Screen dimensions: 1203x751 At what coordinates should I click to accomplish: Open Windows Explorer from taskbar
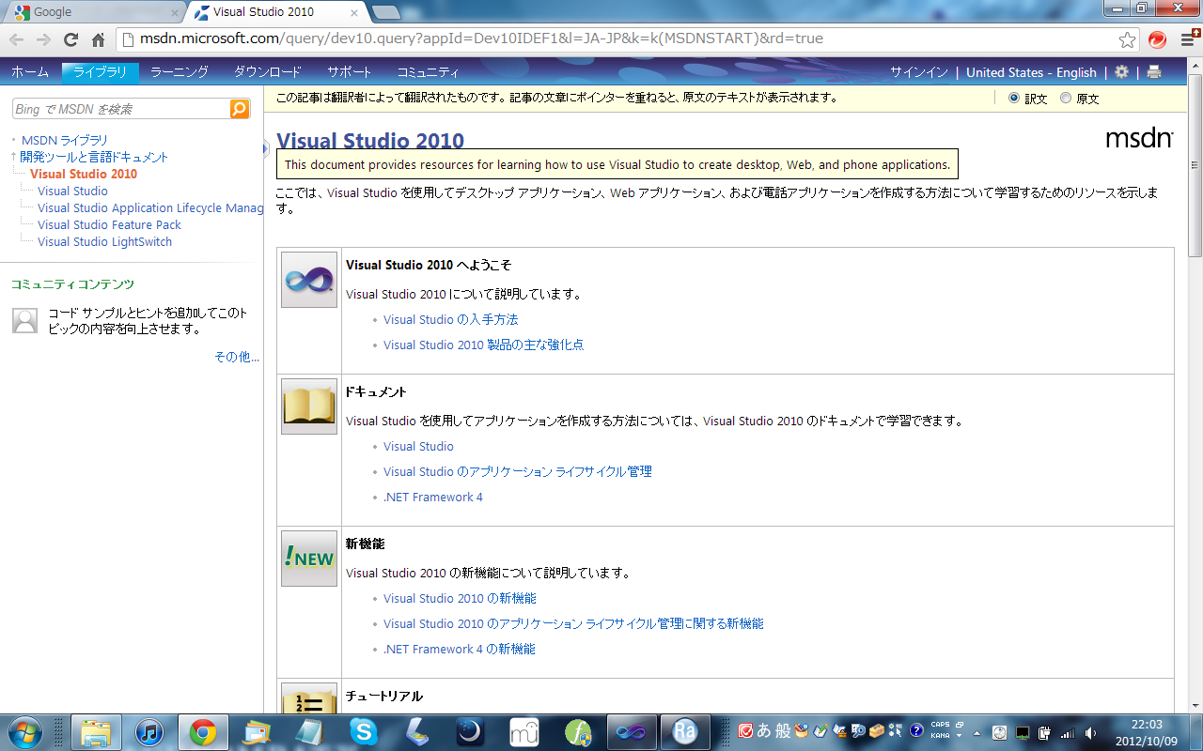(96, 732)
